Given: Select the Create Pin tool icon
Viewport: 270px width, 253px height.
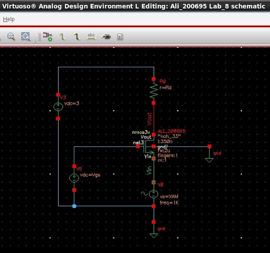Looking at the screenshot, I should [x=106, y=37].
